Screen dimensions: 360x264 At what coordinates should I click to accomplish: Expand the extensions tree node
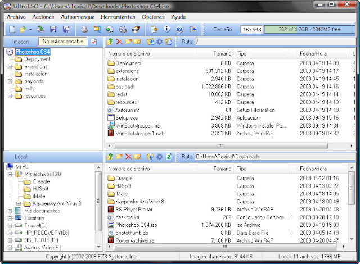pos(10,67)
